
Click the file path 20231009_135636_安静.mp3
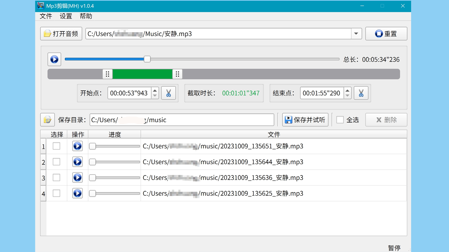point(223,178)
